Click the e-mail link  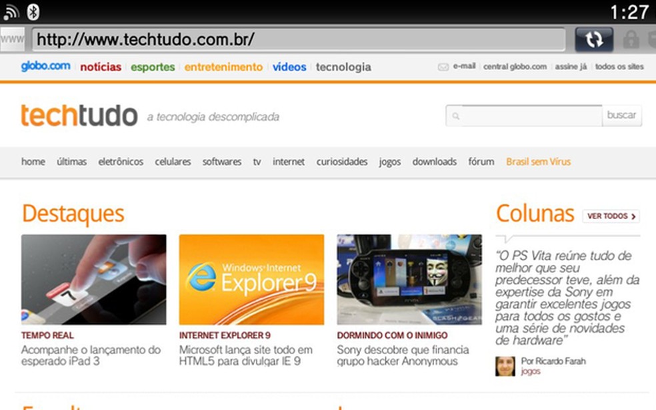465,66
